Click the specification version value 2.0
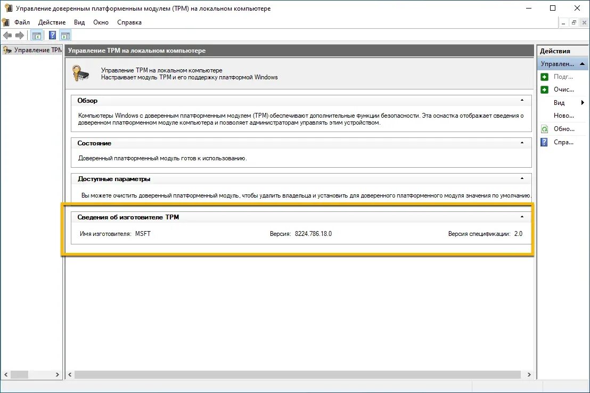This screenshot has height=393, width=590. pyautogui.click(x=519, y=234)
